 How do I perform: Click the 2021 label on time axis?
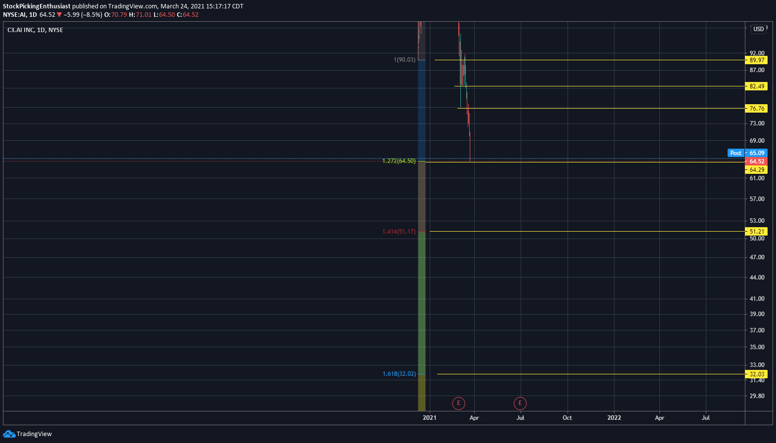coord(430,418)
